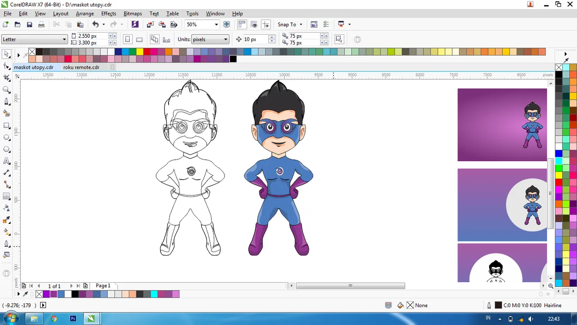The width and height of the screenshot is (577, 325).
Task: Click the Publish to PDF icon
Action: 174,24
